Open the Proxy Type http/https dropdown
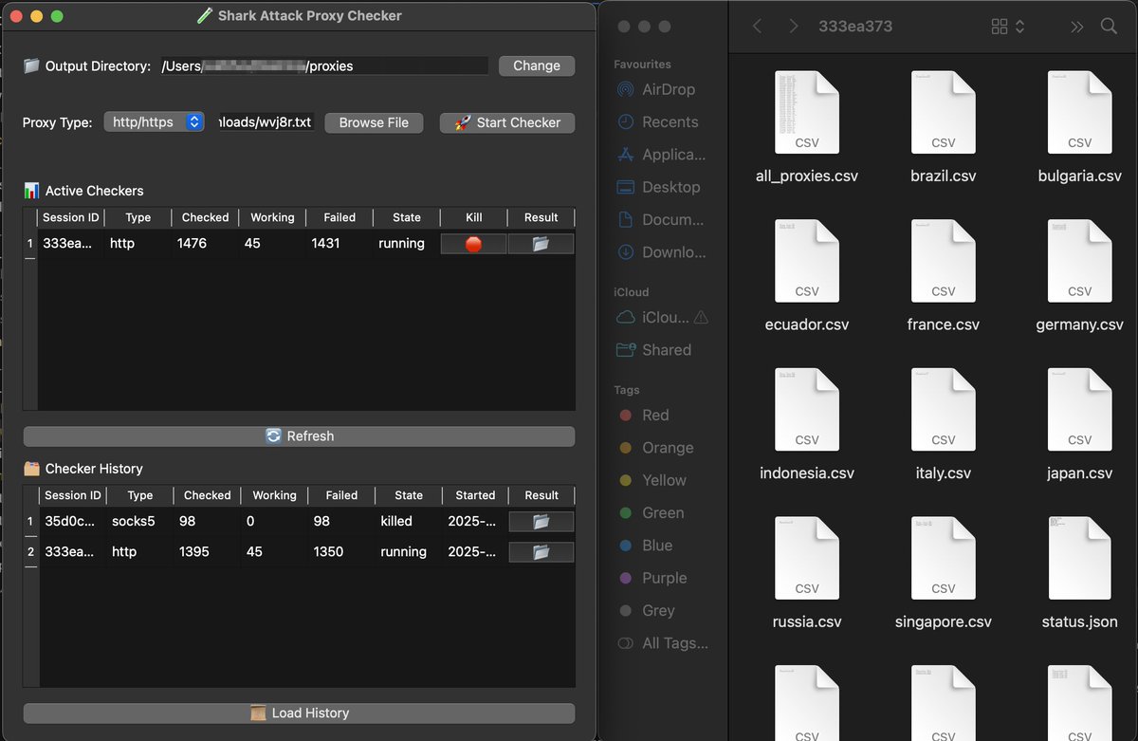This screenshot has height=741, width=1138. point(154,121)
